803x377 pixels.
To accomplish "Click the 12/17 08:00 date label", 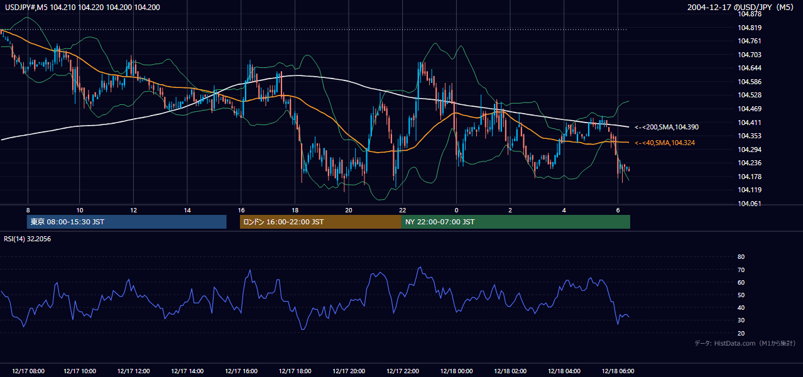I will click(x=28, y=371).
